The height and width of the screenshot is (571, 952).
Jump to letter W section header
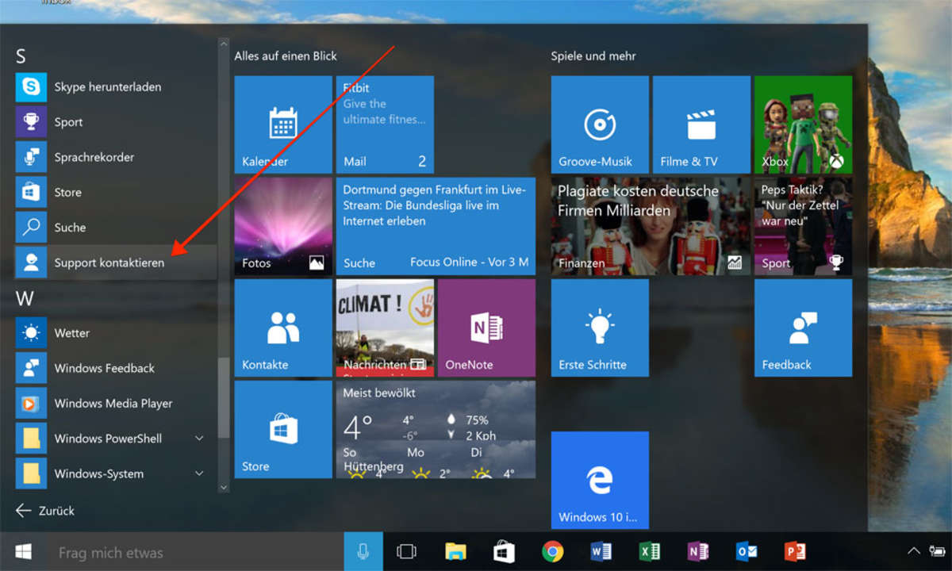[24, 299]
